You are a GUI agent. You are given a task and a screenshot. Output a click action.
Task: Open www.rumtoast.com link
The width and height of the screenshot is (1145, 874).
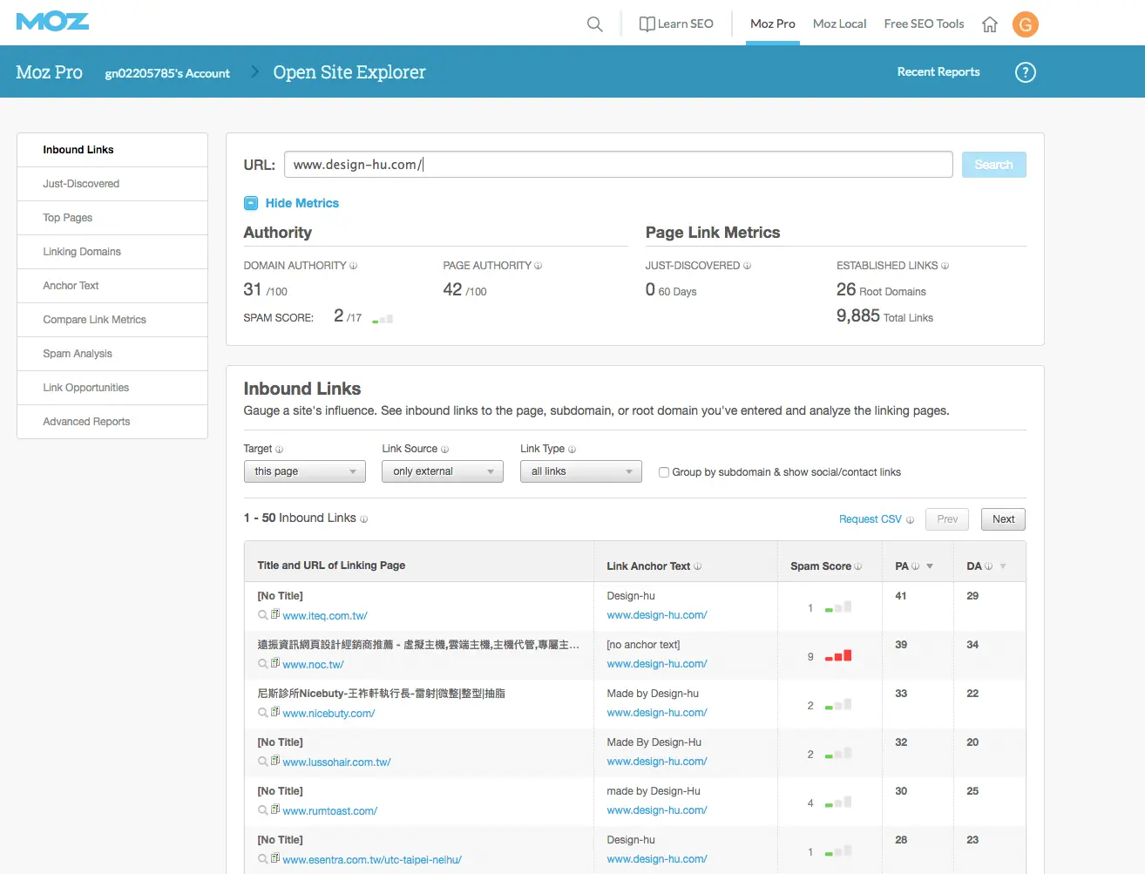tap(329, 811)
